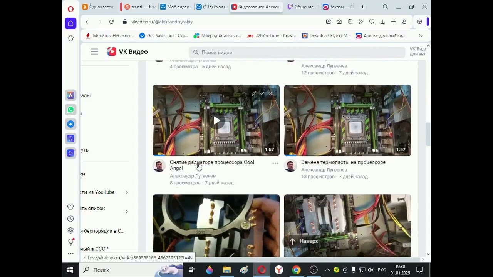Go to Opera start page home icon

point(70,23)
